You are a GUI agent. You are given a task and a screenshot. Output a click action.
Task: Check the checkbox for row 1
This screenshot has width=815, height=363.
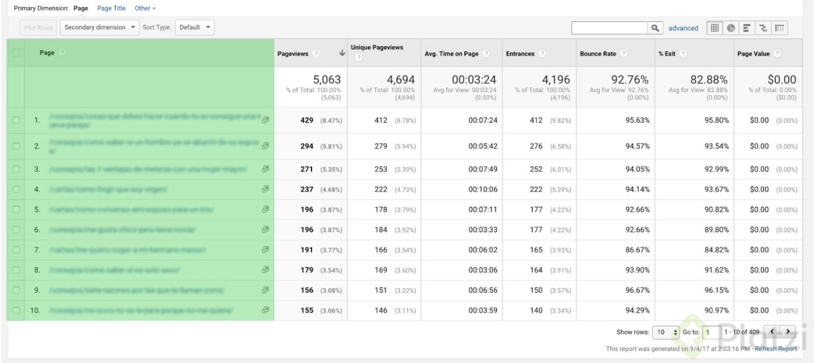pos(16,120)
